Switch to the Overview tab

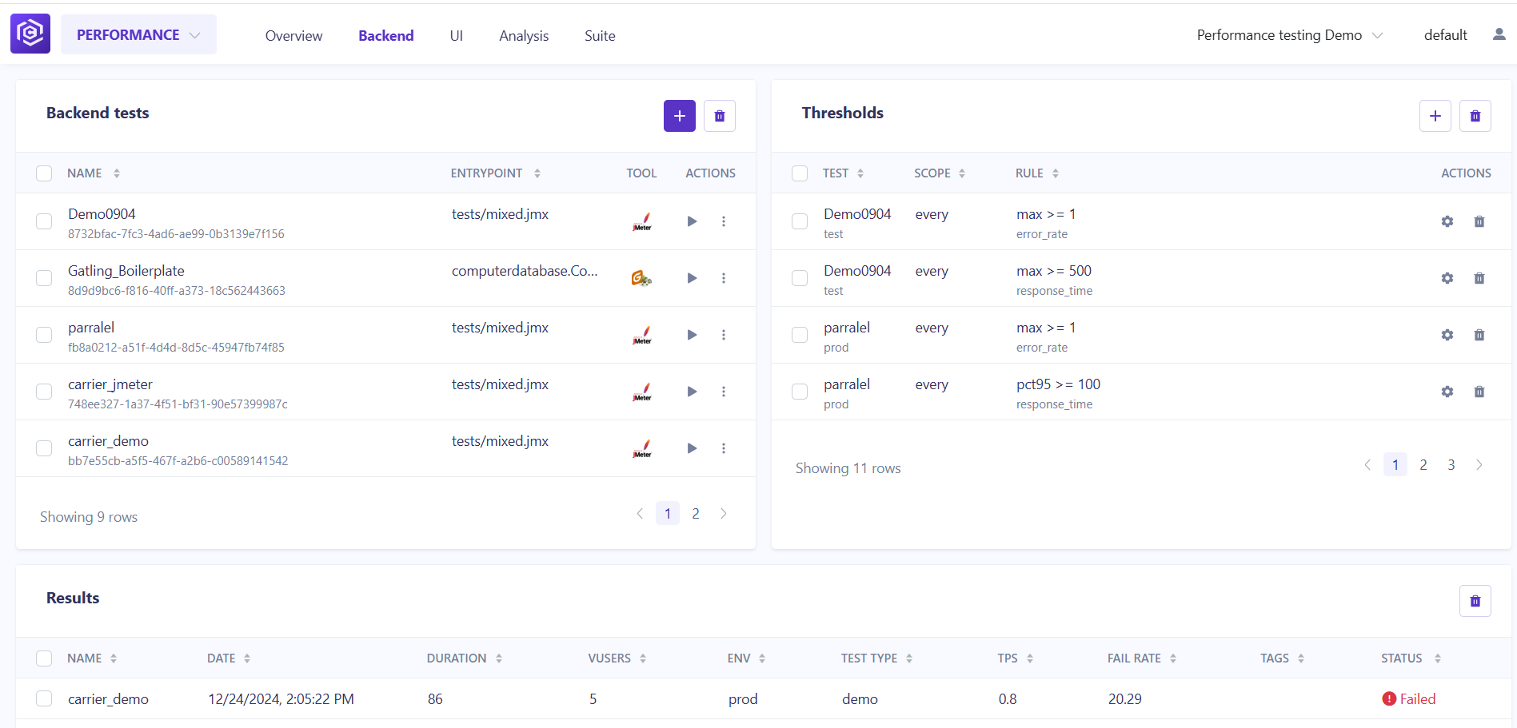(x=293, y=36)
